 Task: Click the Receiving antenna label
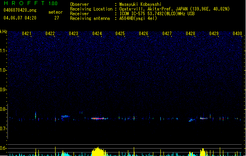(90, 18)
